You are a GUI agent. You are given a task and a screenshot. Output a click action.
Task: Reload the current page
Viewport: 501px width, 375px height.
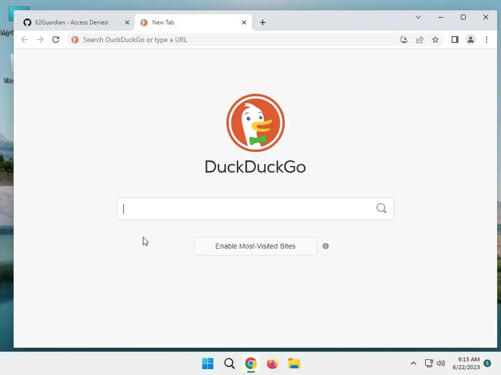(x=56, y=40)
